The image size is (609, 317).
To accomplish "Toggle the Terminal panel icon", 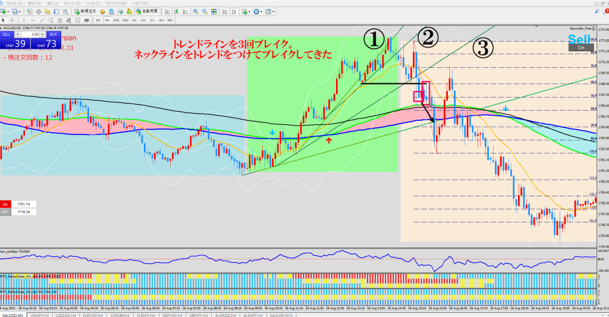I will click(x=56, y=12).
